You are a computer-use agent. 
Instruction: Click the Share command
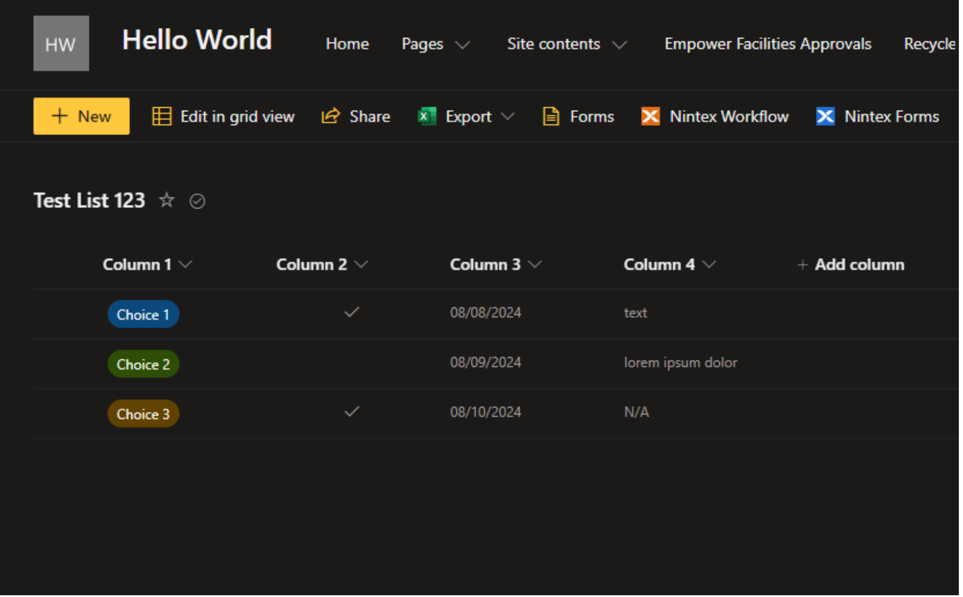(356, 116)
